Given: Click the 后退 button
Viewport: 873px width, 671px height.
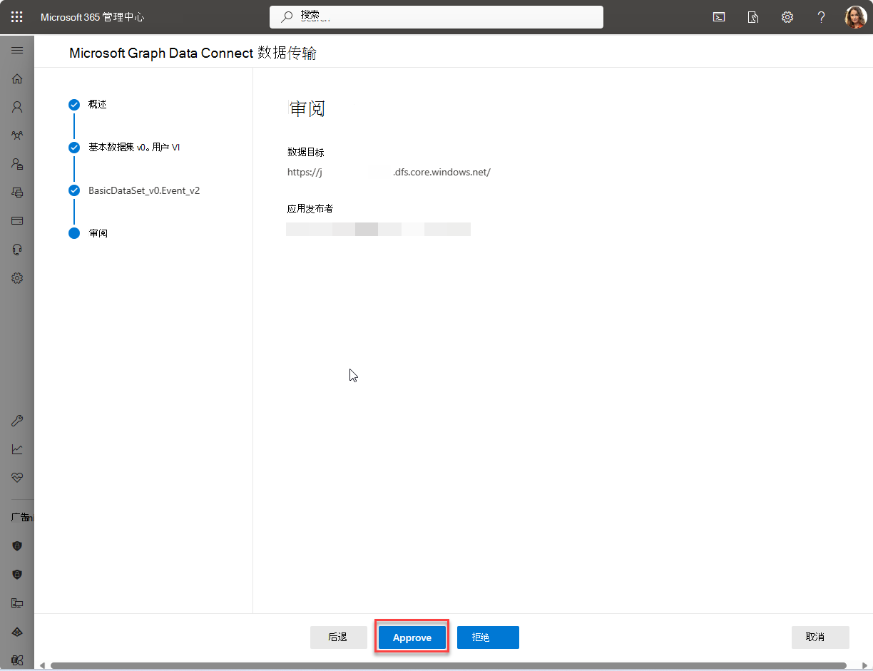Looking at the screenshot, I should (338, 637).
